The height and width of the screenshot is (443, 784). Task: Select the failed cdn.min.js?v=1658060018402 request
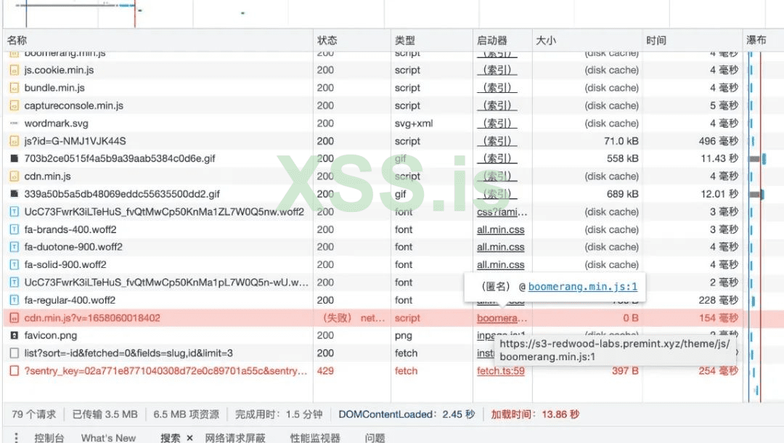click(393, 318)
